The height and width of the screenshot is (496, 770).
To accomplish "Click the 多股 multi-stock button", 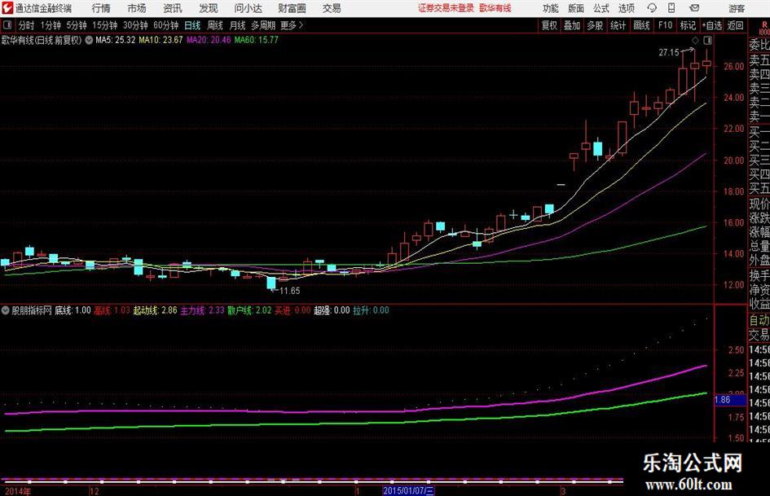I will click(x=595, y=25).
